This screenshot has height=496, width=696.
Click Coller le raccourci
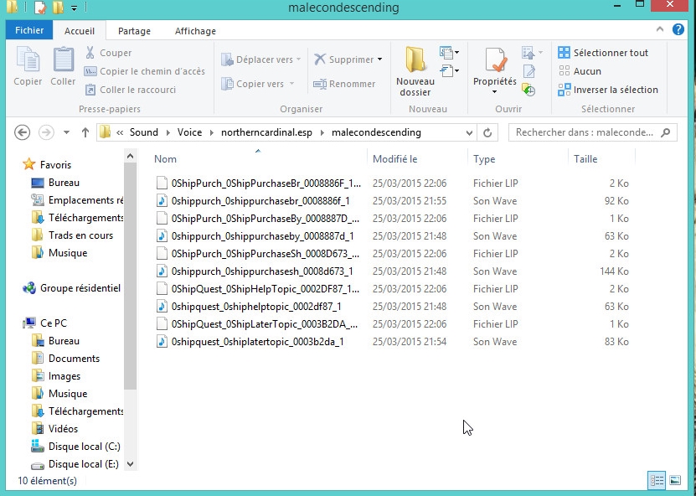(131, 90)
